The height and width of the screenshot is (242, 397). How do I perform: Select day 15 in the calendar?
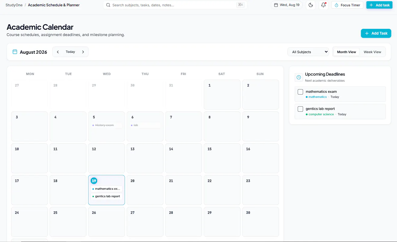click(222, 158)
